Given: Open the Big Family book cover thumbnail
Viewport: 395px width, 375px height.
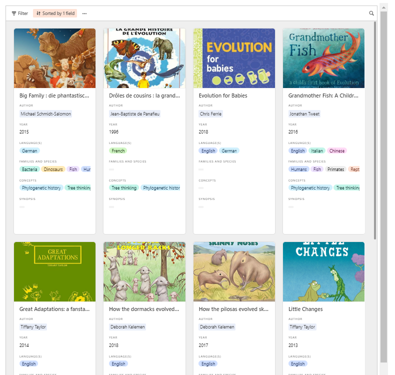Looking at the screenshot, I should (54, 58).
